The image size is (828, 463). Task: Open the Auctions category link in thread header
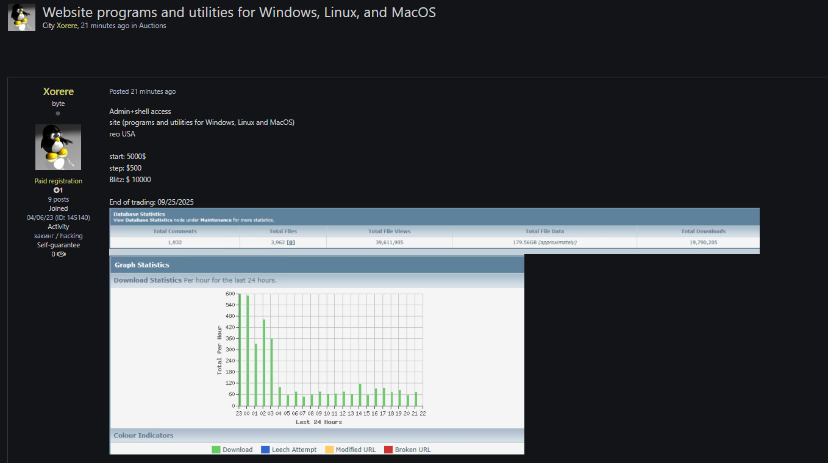click(x=152, y=26)
